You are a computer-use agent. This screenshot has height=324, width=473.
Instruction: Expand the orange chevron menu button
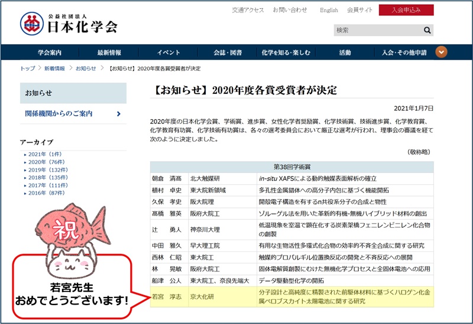[x=441, y=52]
